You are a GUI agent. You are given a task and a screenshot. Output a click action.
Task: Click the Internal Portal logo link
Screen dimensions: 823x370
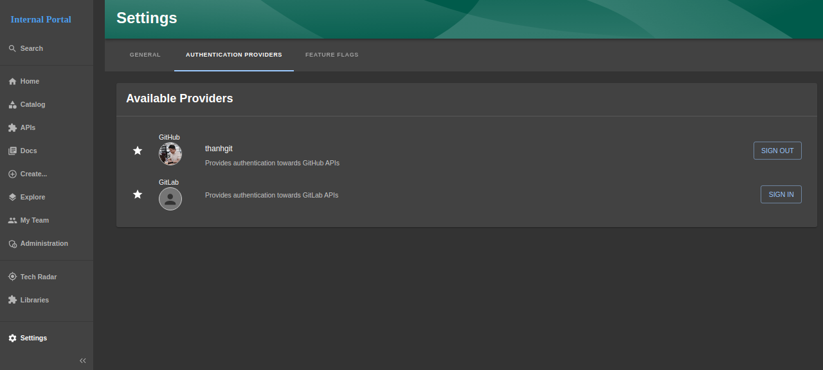41,19
